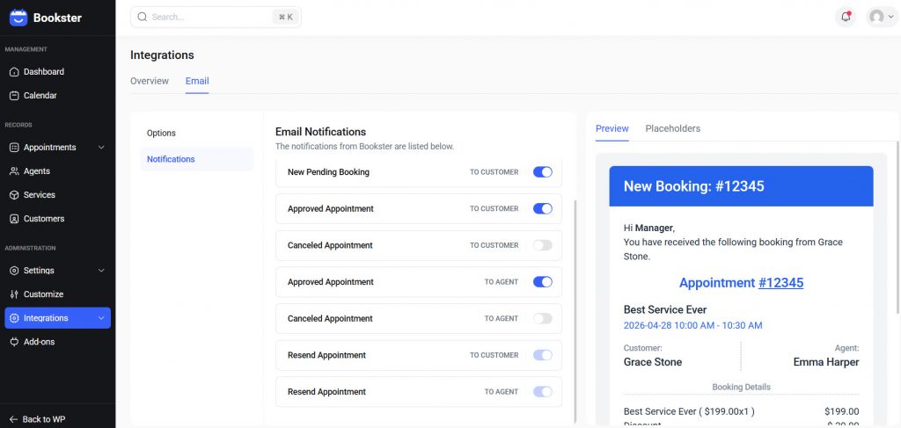Viewport: 901px width, 428px height.
Task: Click the user avatar icon
Action: pyautogui.click(x=876, y=17)
